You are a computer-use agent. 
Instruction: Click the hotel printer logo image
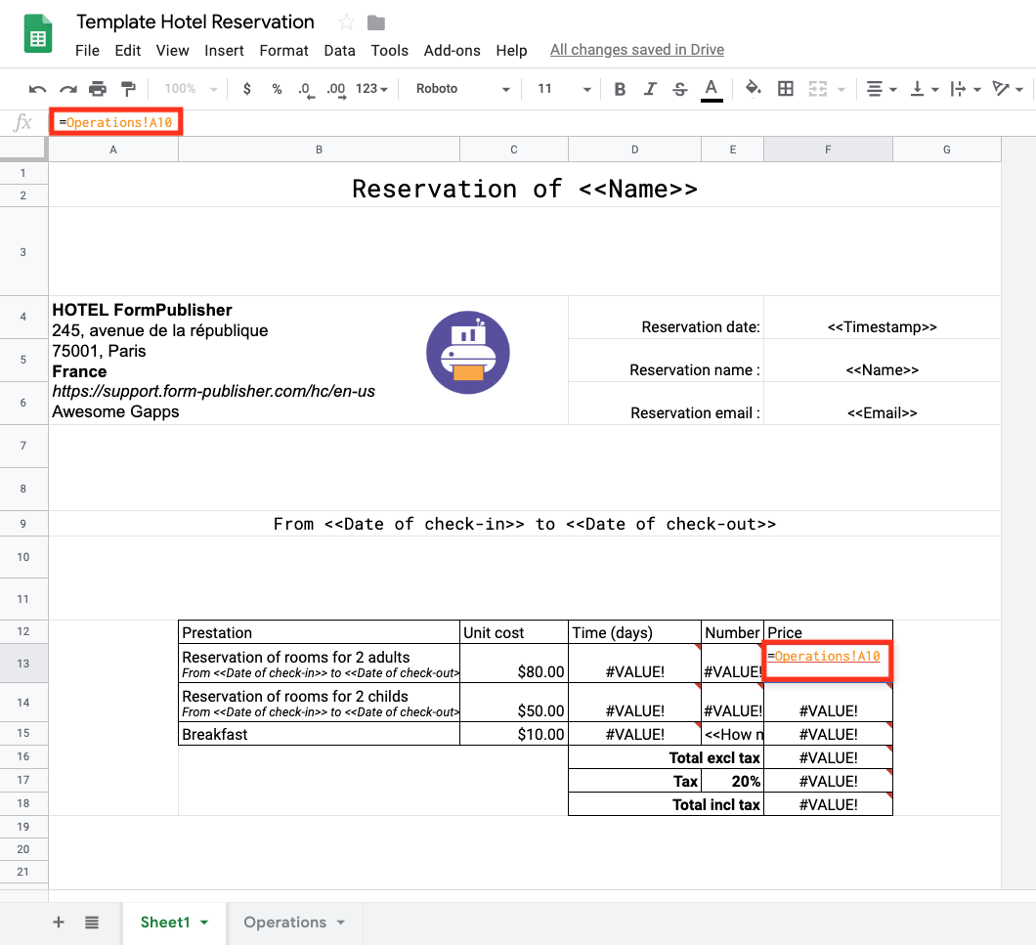[468, 352]
